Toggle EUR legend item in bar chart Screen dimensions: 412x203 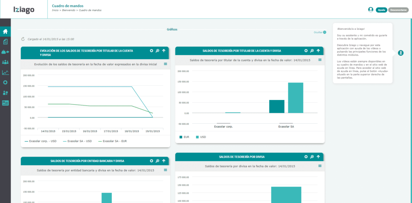click(x=184, y=137)
